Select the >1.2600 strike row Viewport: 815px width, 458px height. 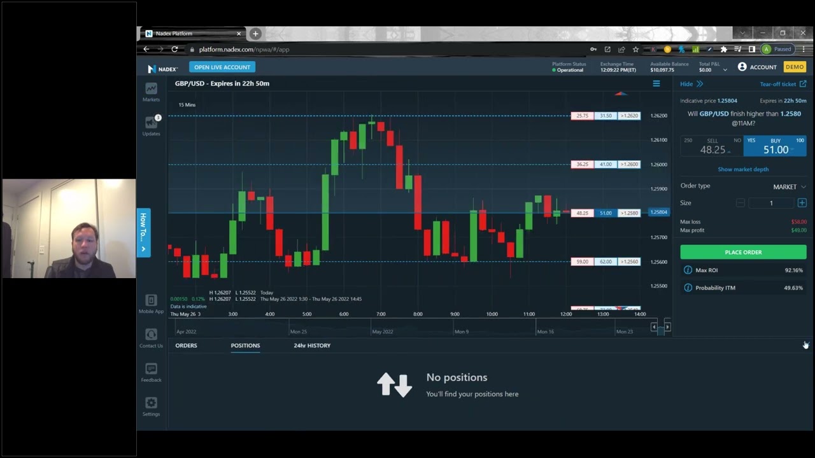click(x=606, y=164)
